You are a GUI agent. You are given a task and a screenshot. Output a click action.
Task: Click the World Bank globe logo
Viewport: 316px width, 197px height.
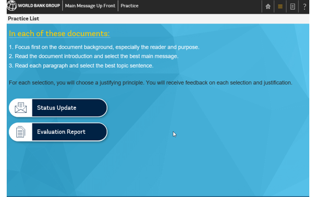coord(12,6)
